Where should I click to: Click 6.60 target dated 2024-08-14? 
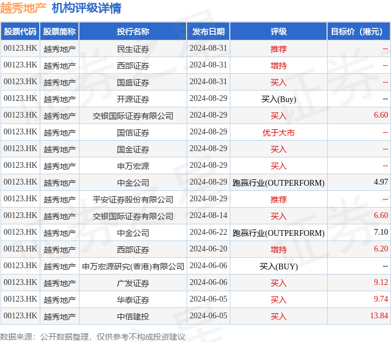[x=381, y=216]
